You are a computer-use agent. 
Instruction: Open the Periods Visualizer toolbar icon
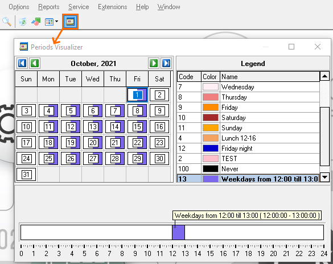(x=70, y=22)
